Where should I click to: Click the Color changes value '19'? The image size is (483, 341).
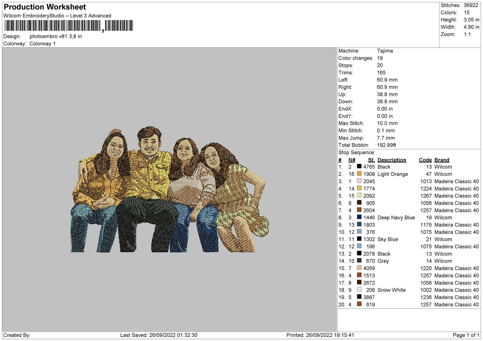pos(380,58)
